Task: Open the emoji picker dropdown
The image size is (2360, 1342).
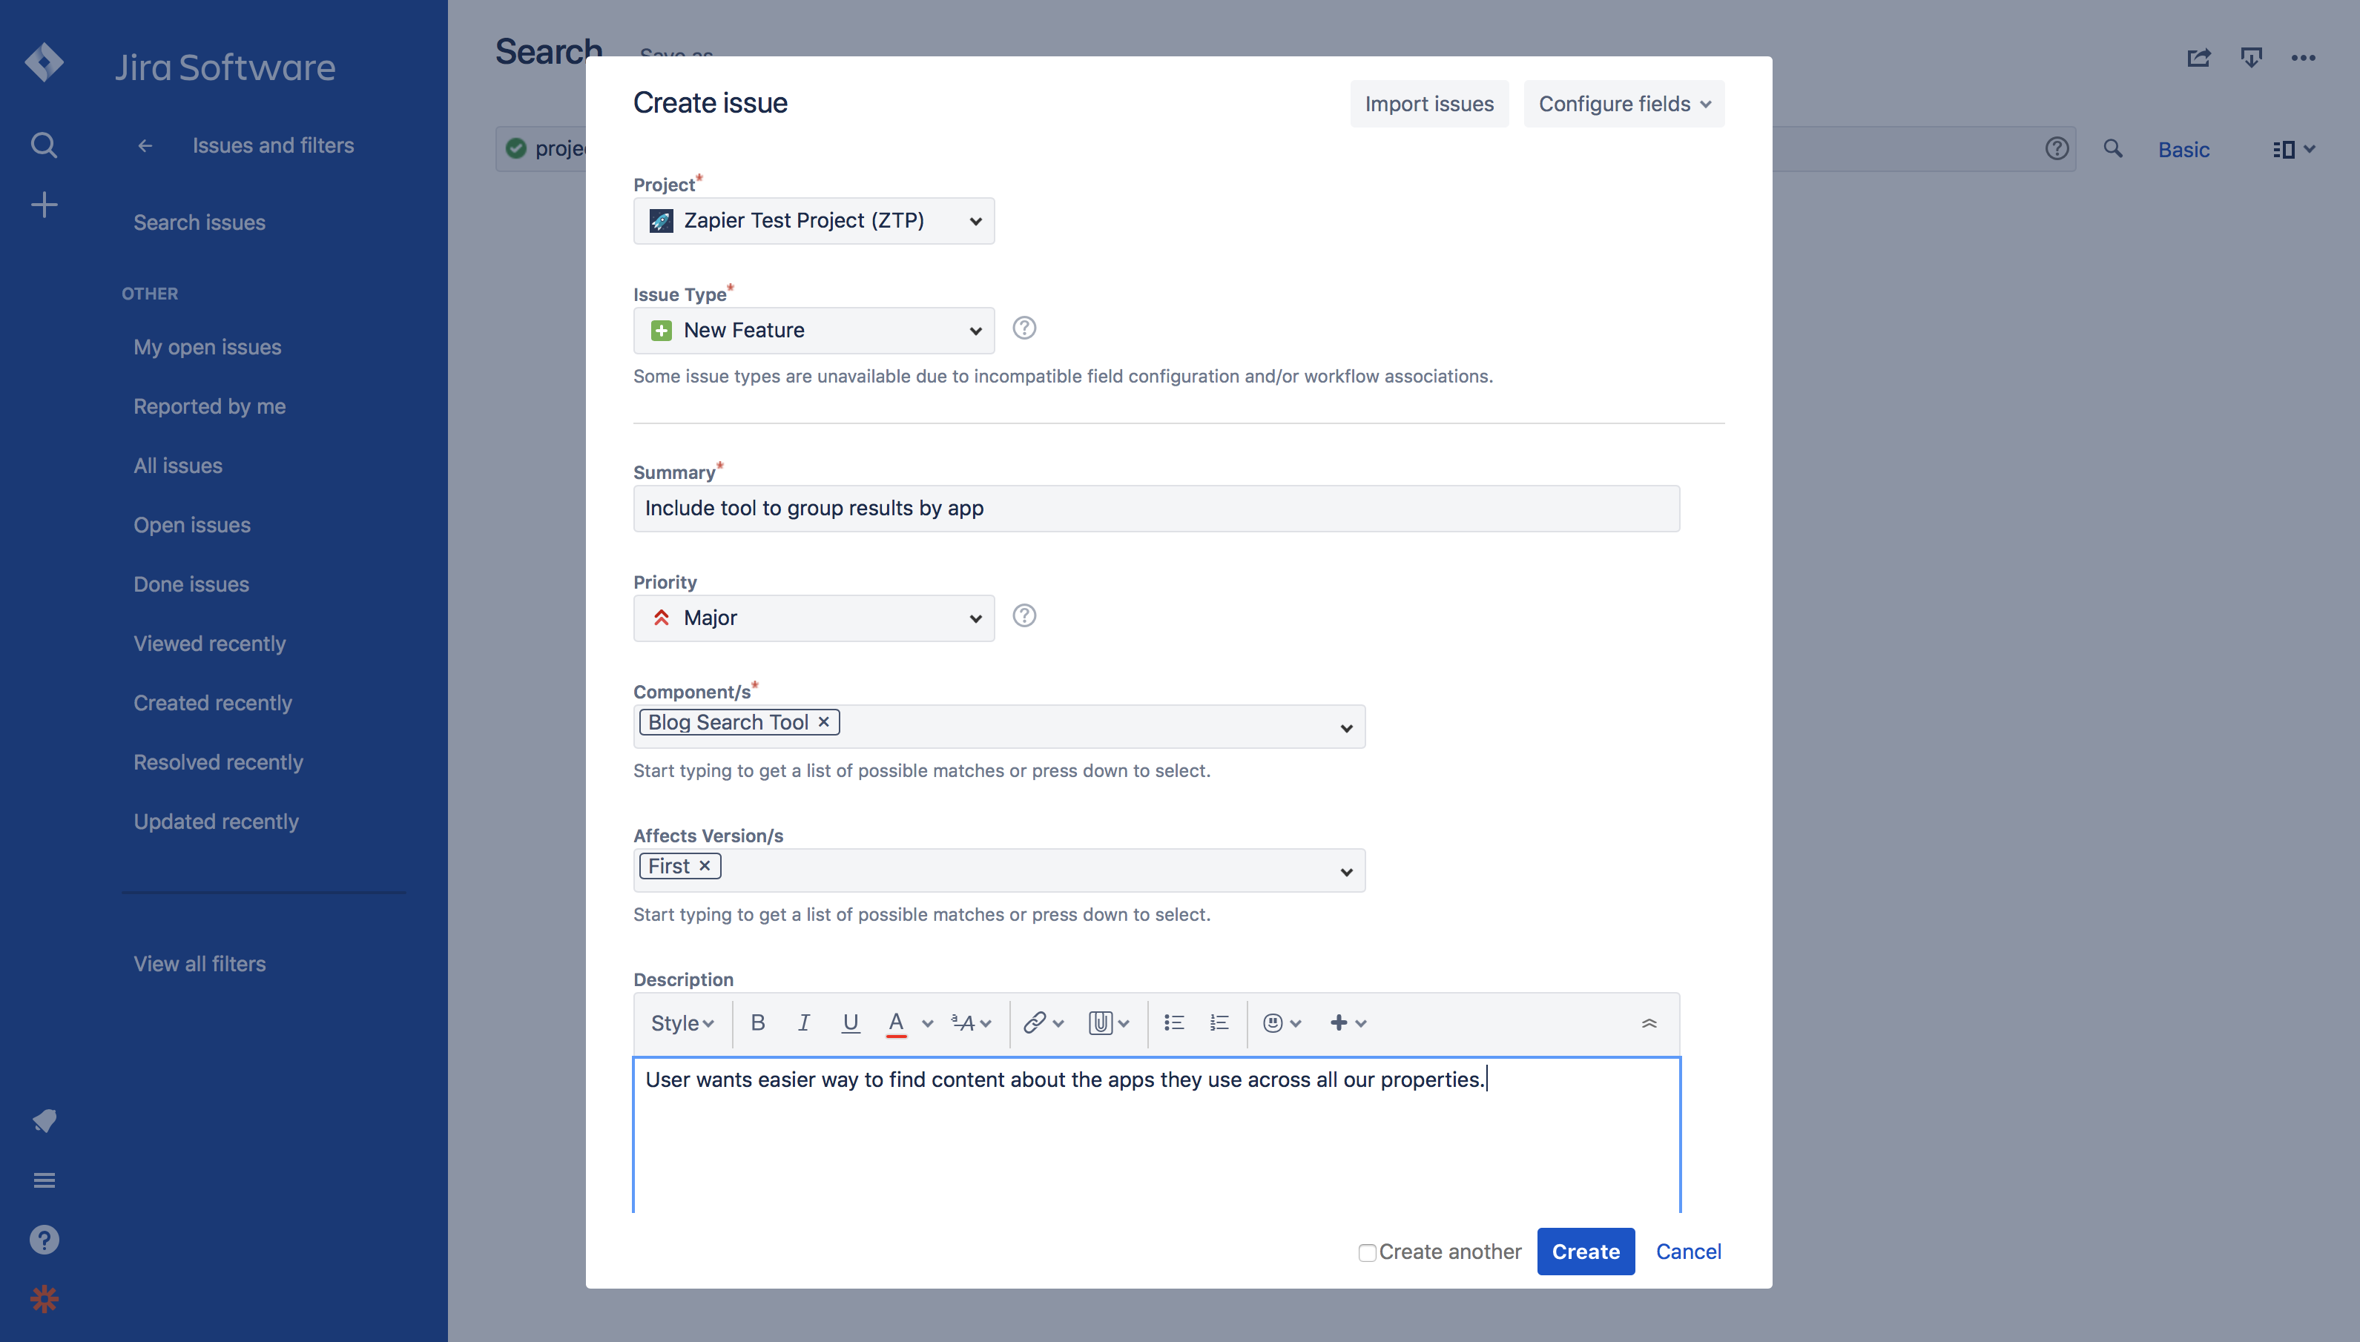Action: [x=1282, y=1023]
